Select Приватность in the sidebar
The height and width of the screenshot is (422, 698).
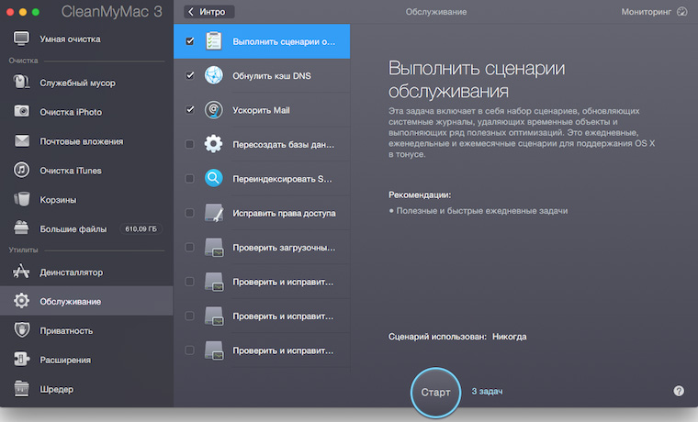pos(66,330)
